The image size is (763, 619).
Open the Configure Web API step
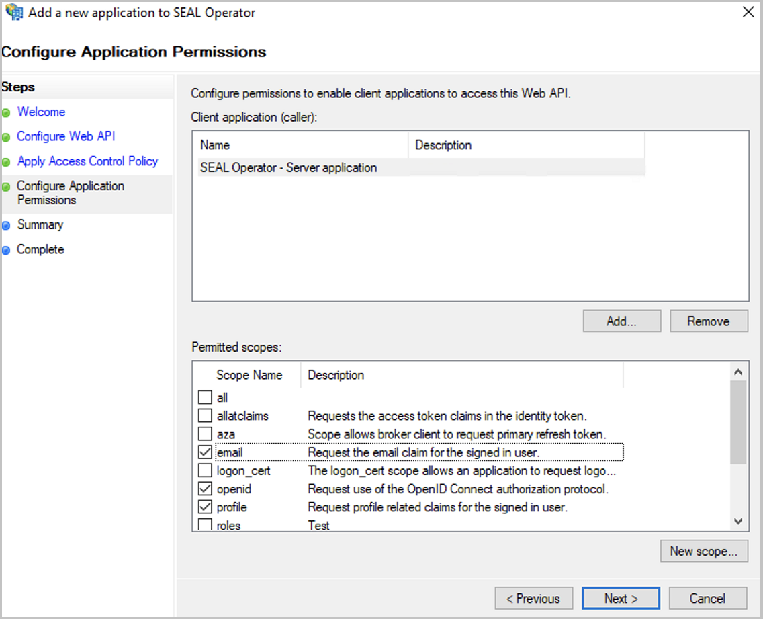tap(65, 136)
